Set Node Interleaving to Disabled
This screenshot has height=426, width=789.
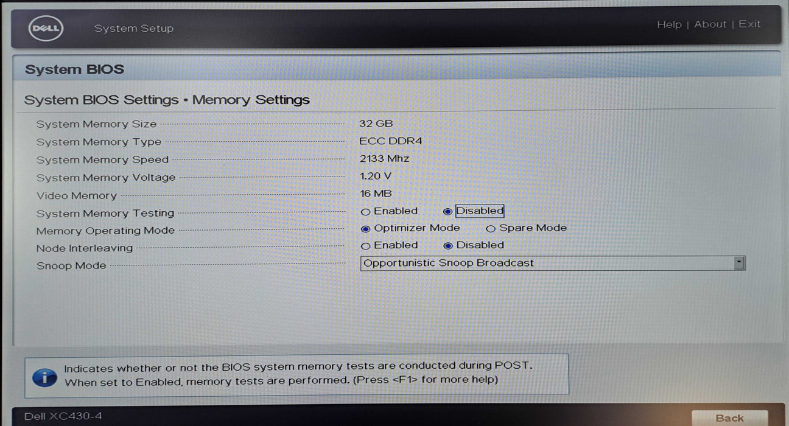click(x=448, y=246)
